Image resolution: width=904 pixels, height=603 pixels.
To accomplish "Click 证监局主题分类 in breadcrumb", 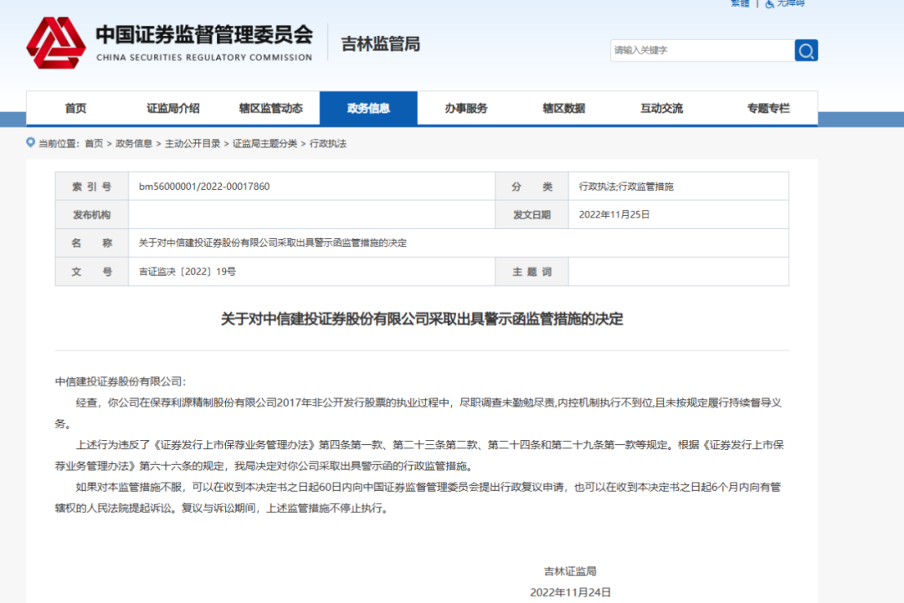I will (x=265, y=144).
